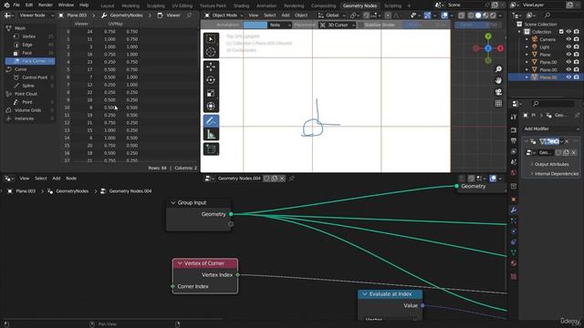Select wireframe viewport shading mode
The width and height of the screenshot is (584, 328).
tap(471, 15)
